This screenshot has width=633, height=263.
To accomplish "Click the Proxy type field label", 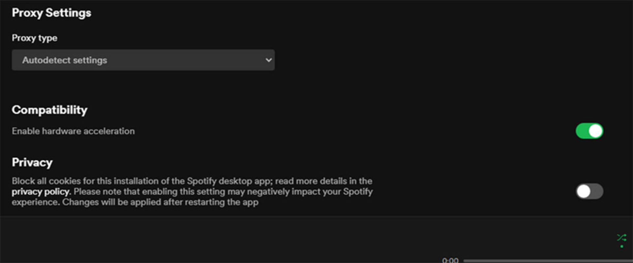I will pos(34,38).
